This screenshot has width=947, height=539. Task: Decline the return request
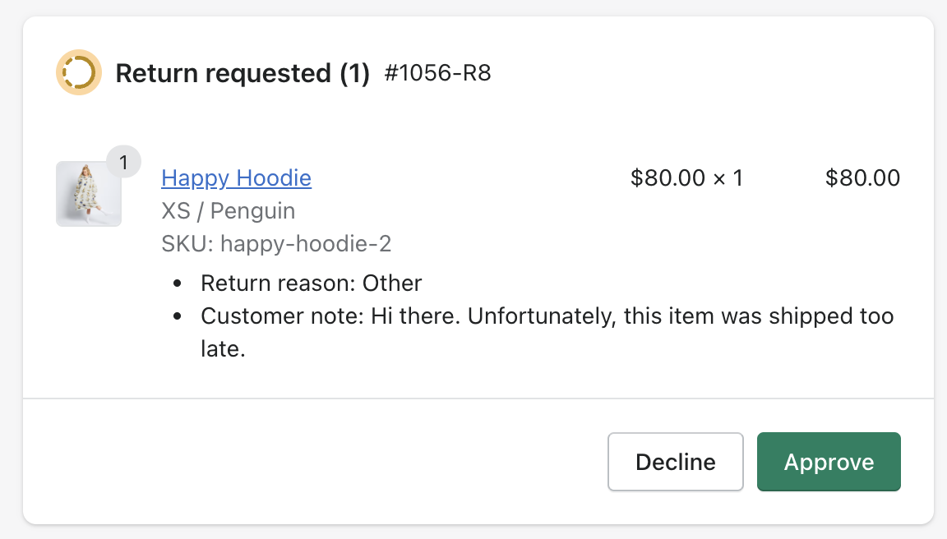click(675, 462)
